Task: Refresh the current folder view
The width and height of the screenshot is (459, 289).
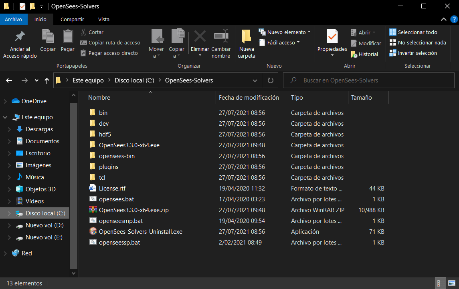Action: pos(271,80)
